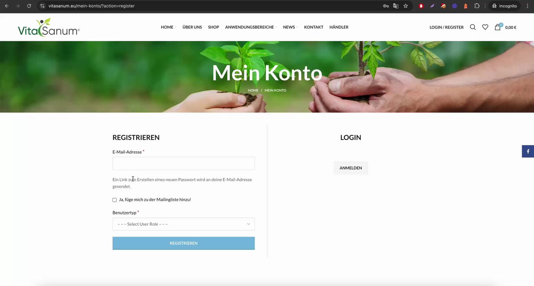Screen dimensions: 534x286
Task: Enable the Mailingliste subscription checkbox
Action: [114, 200]
